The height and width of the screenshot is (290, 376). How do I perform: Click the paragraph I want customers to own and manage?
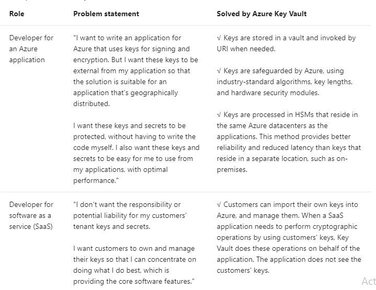click(x=134, y=265)
